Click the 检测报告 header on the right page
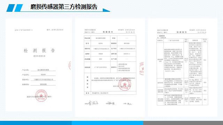 point(182,32)
